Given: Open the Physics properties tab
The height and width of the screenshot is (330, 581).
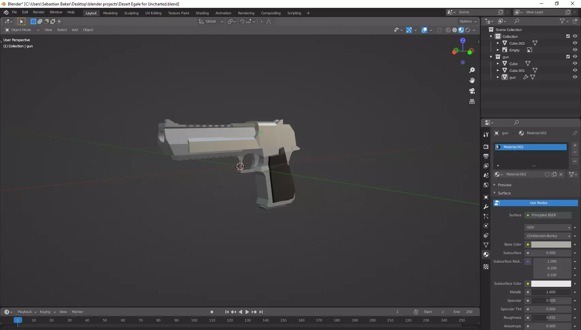Looking at the screenshot, I should tap(486, 226).
